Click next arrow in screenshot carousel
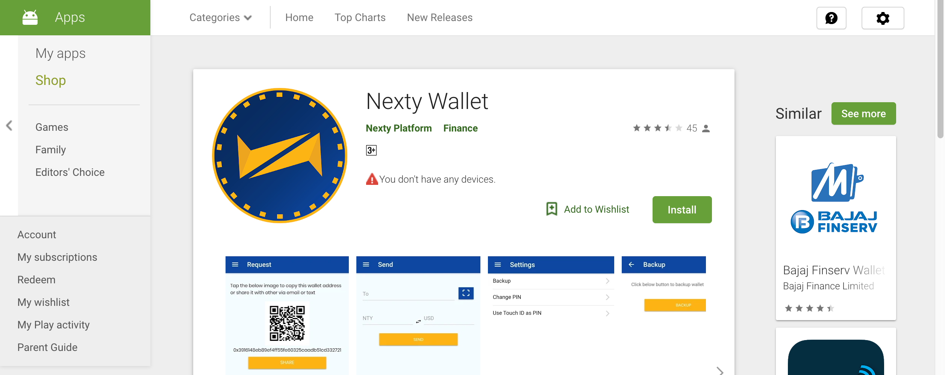 point(719,370)
